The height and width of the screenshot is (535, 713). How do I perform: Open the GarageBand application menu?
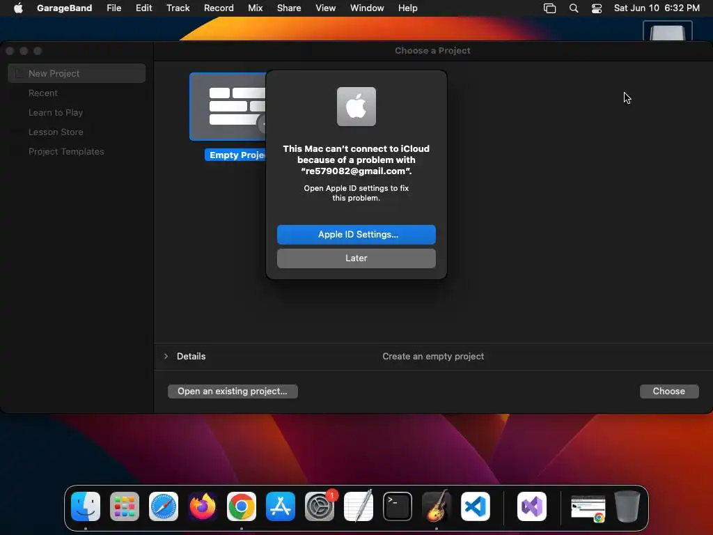pos(65,8)
